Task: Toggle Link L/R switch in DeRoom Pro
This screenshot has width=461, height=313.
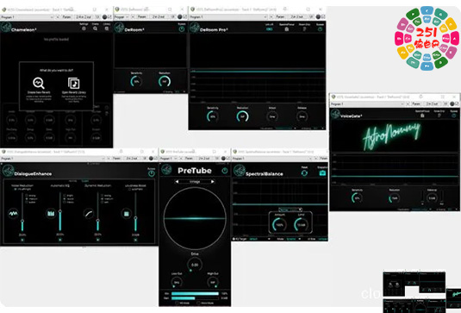Action: (269, 29)
